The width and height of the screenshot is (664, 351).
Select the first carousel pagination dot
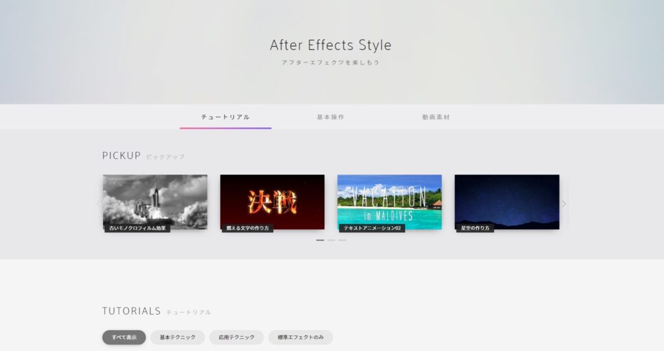320,240
